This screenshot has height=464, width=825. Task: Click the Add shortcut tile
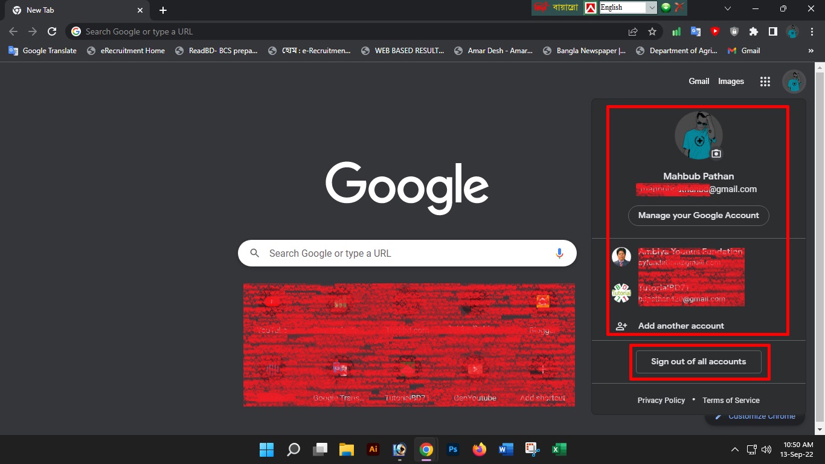click(x=542, y=379)
